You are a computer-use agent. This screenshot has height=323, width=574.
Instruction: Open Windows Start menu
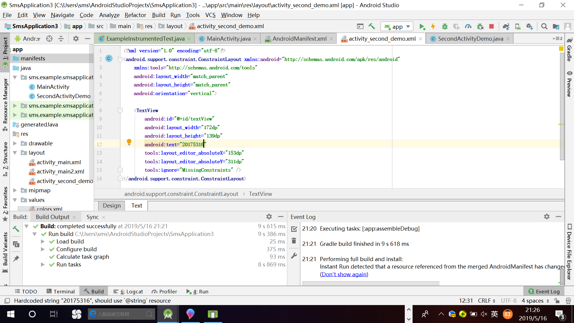[x=11, y=314]
